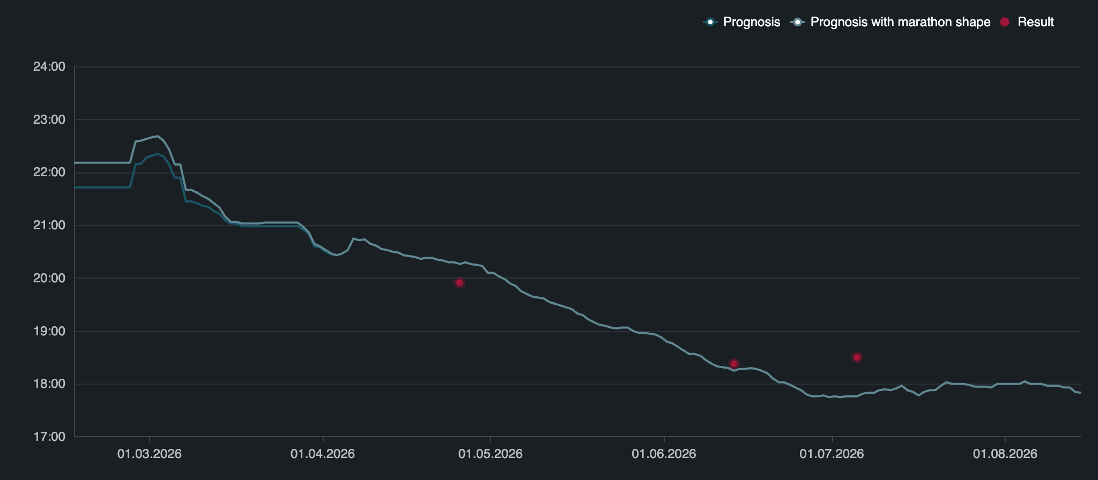Toggle the Prognosis series in legend
The width and height of the screenshot is (1098, 480).
click(741, 22)
